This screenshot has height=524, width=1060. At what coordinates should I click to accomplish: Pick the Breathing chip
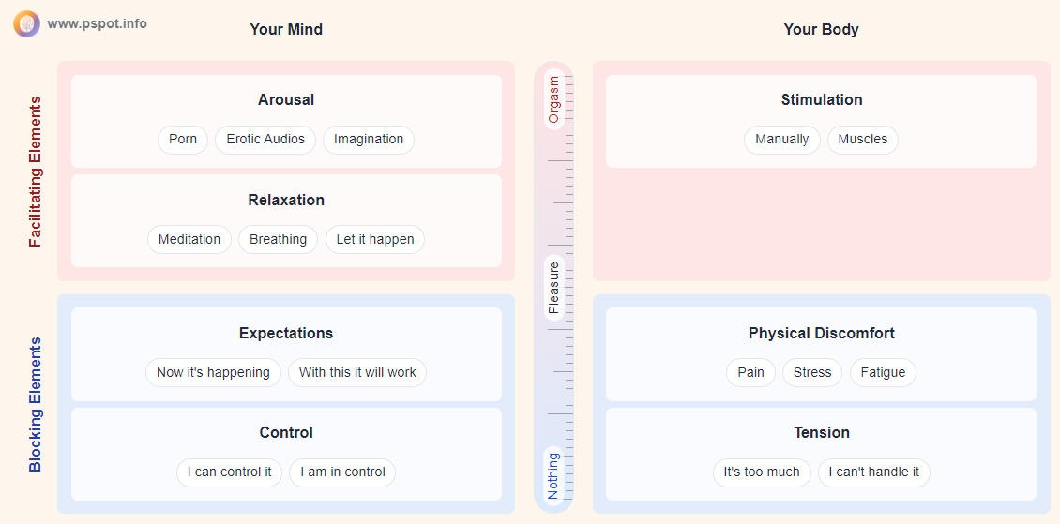pyautogui.click(x=278, y=240)
